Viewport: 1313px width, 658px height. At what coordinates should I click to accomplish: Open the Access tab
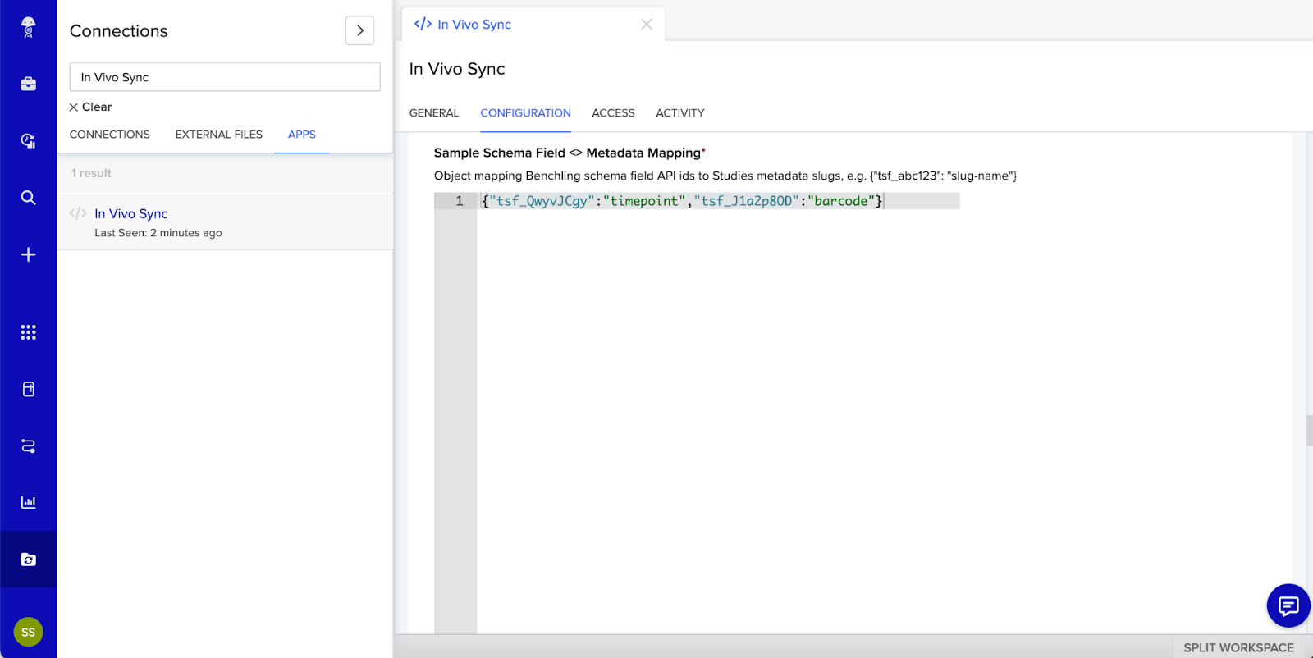[614, 113]
